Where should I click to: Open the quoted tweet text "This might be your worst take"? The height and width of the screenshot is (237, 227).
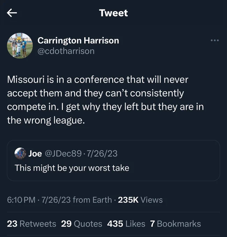(x=72, y=168)
